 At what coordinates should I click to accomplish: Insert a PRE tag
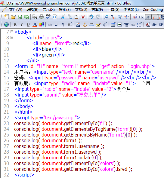(x=133, y=25)
